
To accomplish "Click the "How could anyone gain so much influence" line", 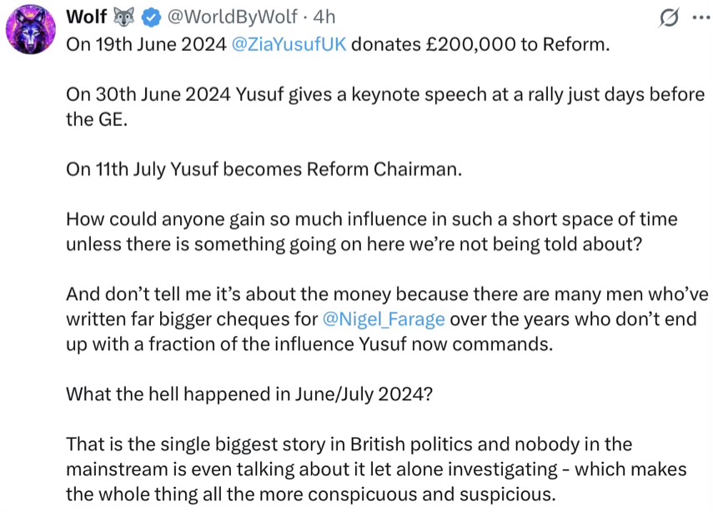I will [x=371, y=219].
